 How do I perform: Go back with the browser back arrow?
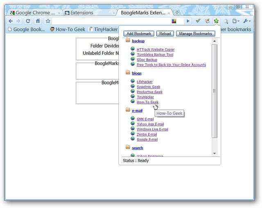(11, 21)
